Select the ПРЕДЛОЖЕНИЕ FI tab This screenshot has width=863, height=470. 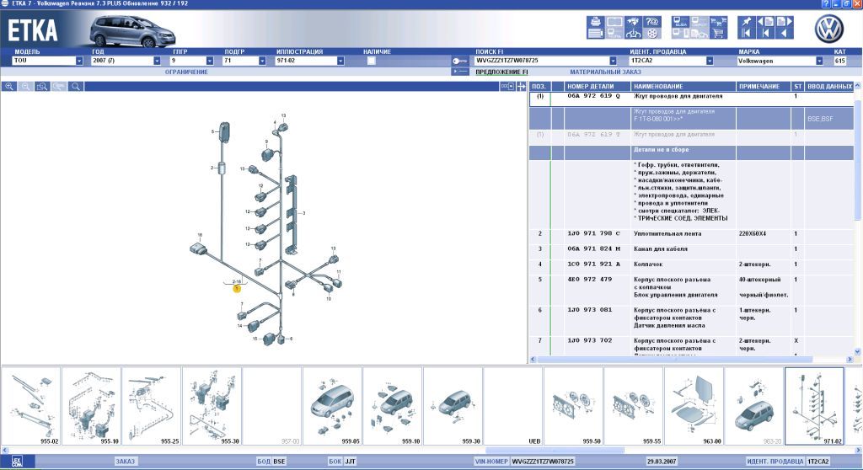(x=501, y=72)
